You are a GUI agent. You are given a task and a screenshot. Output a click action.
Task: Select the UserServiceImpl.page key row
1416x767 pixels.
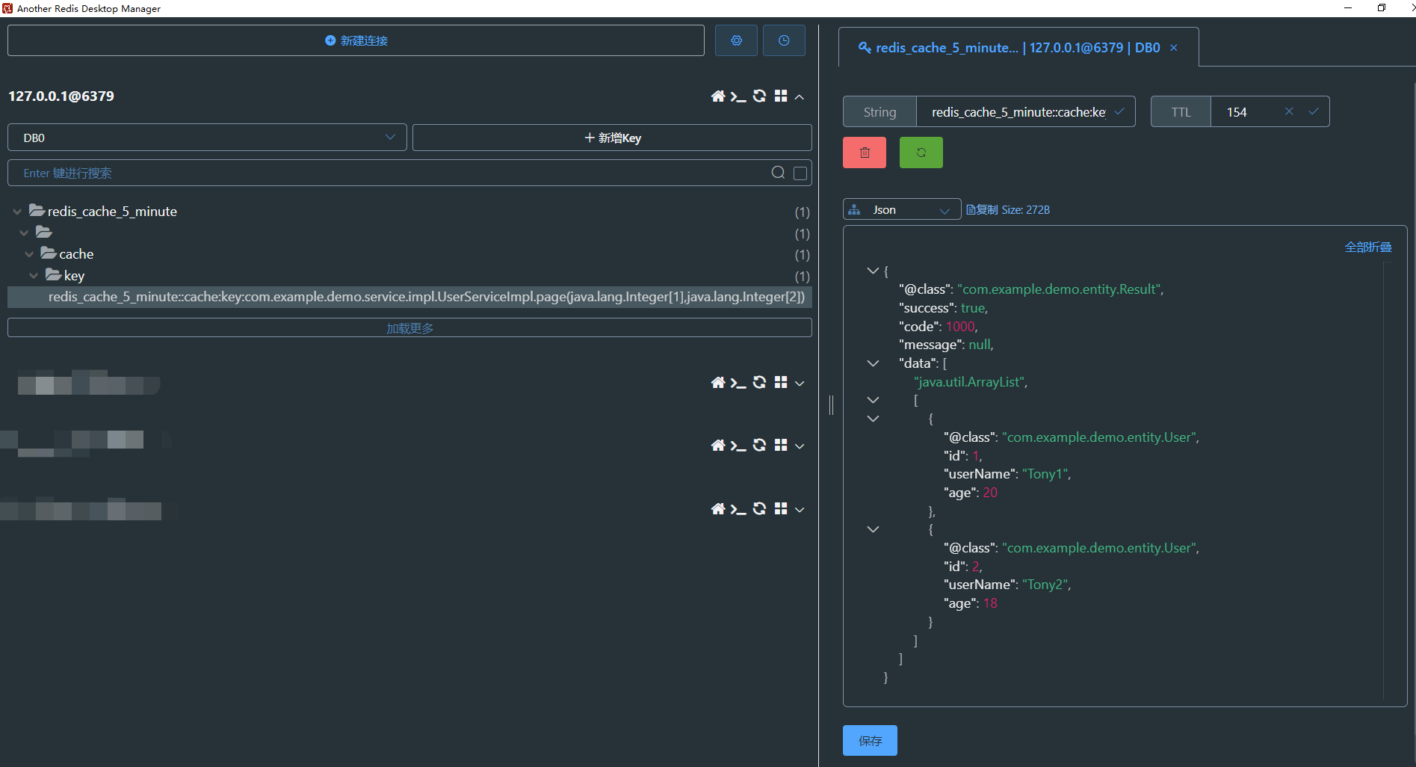pos(409,297)
